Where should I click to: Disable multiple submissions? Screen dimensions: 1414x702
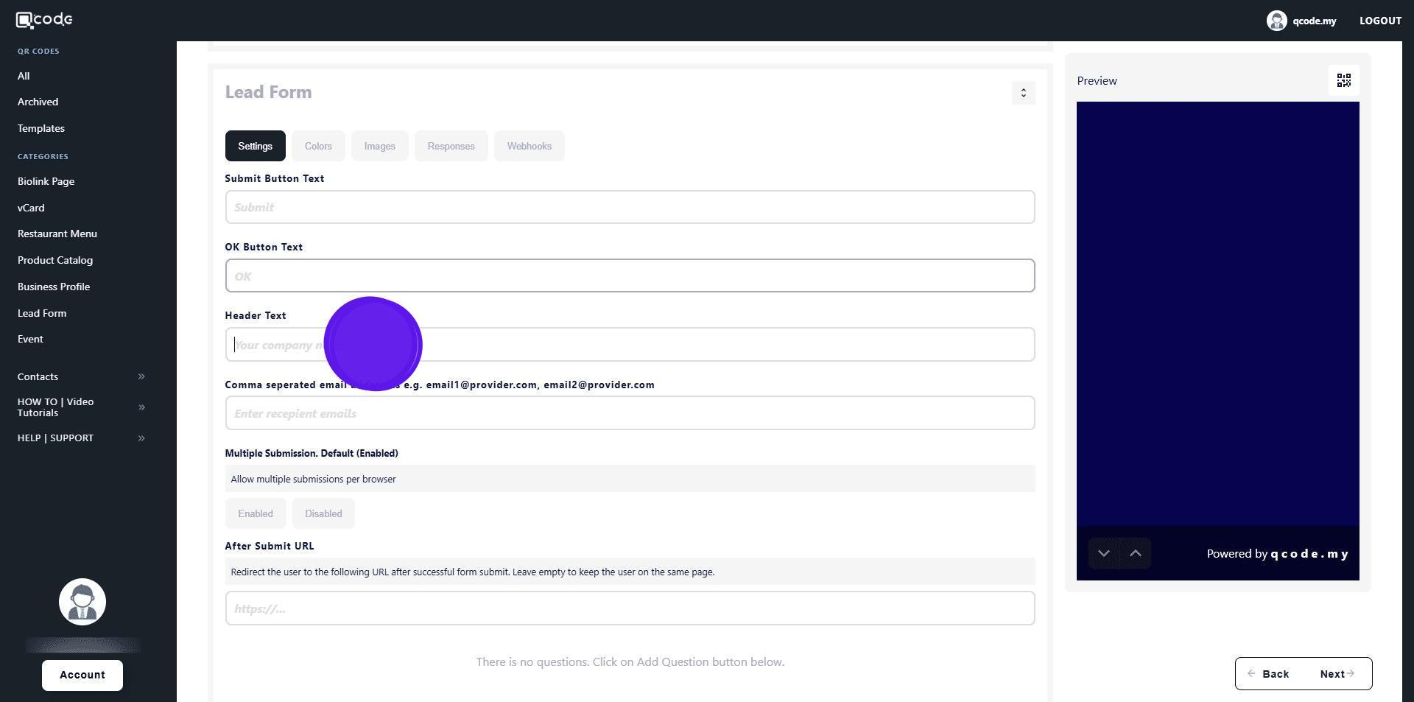(323, 514)
